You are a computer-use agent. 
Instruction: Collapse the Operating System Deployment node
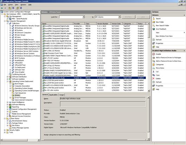tap(7, 81)
